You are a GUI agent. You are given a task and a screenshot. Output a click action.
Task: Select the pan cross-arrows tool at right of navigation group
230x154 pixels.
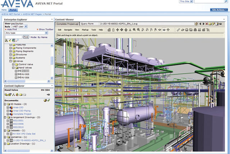coord(168,30)
